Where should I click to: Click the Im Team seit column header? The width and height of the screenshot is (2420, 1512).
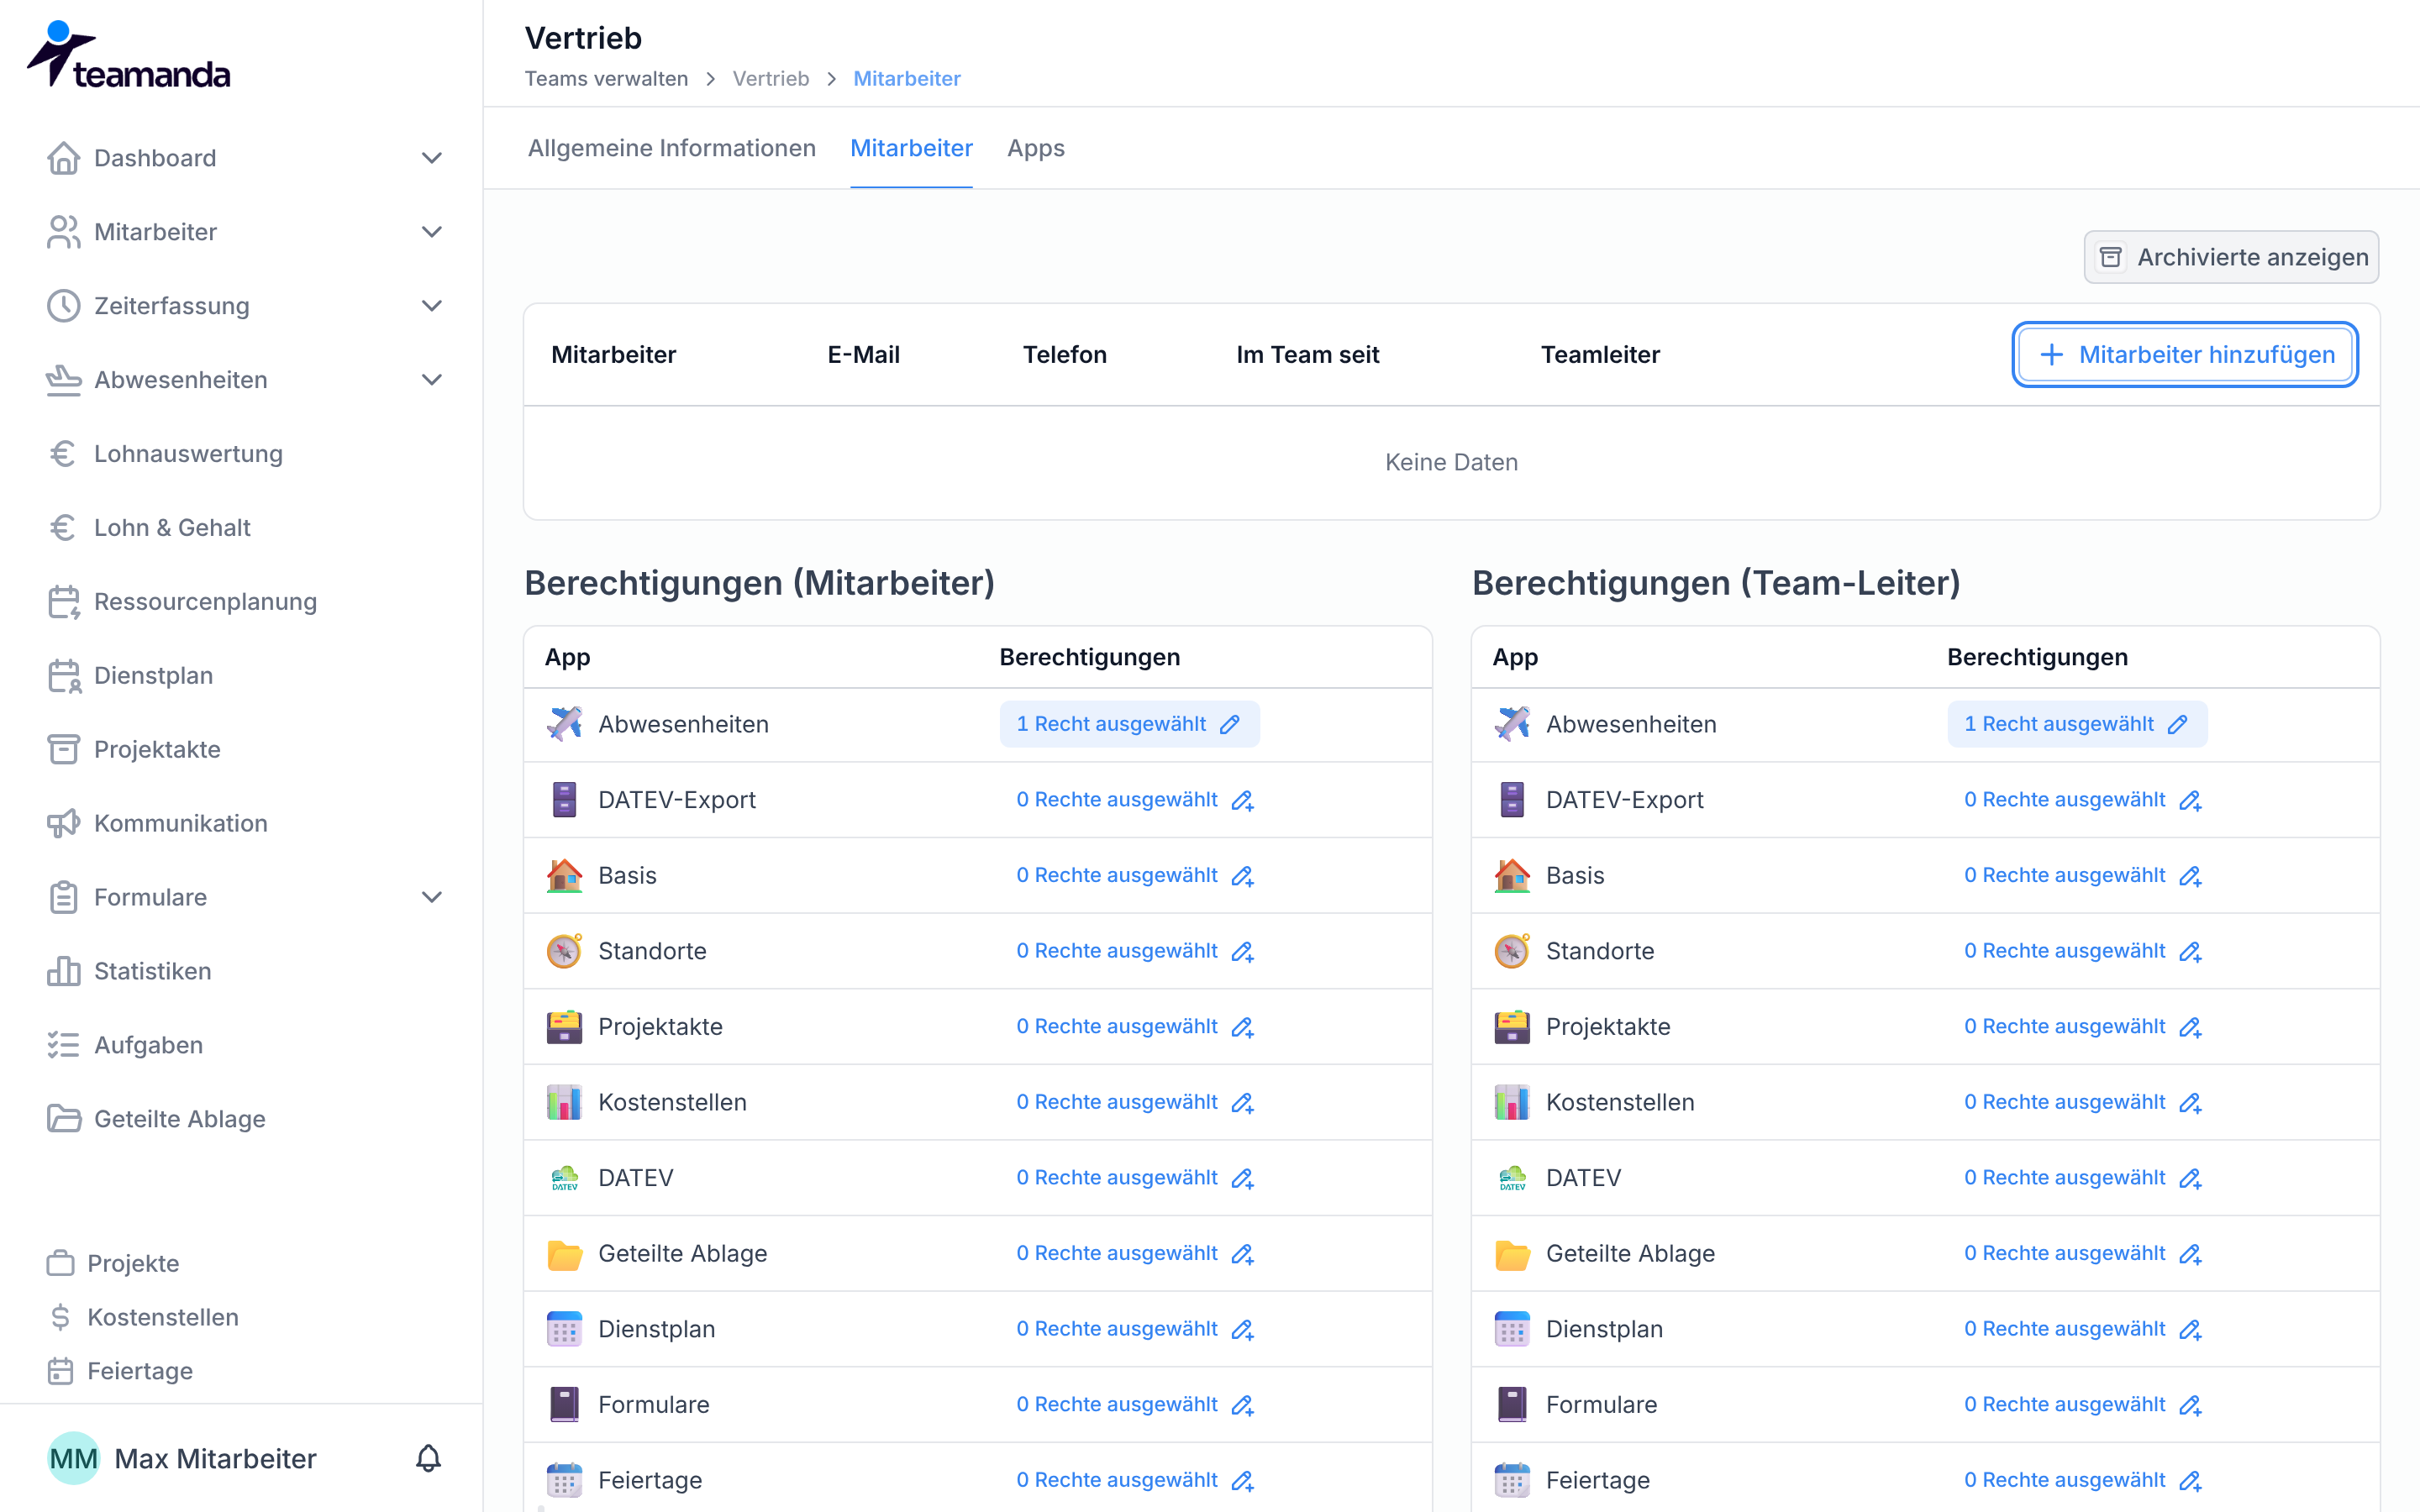point(1307,355)
